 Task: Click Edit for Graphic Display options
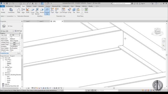point(15,44)
